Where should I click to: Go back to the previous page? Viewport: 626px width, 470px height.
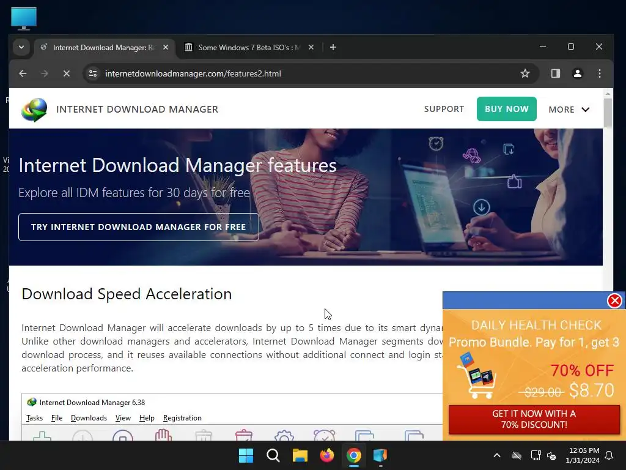coord(23,73)
